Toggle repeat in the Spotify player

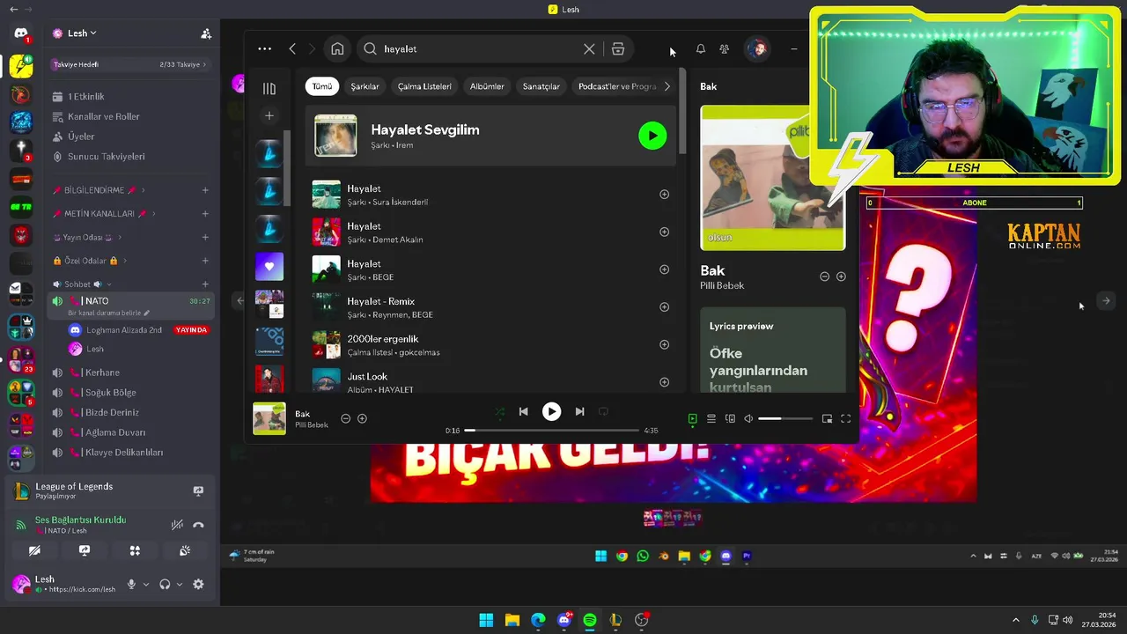[x=603, y=411]
